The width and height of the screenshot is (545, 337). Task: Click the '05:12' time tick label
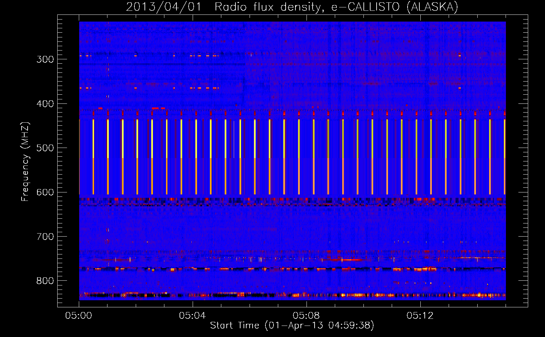[x=420, y=316]
